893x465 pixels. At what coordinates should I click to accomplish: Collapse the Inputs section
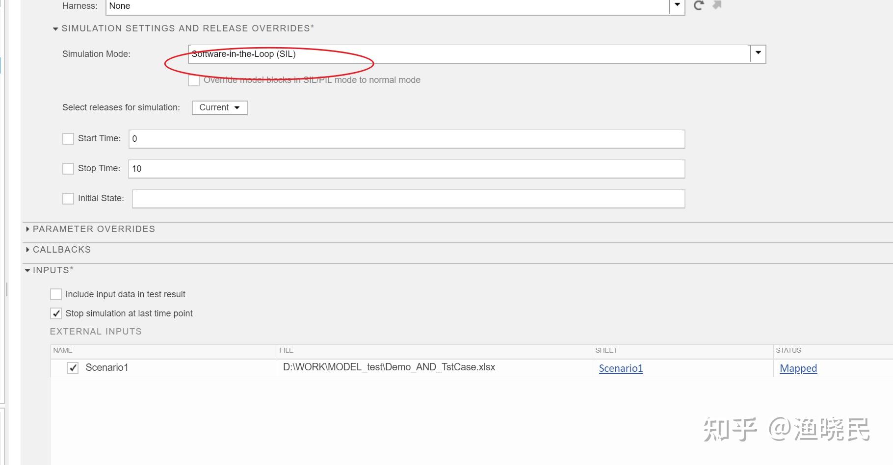pyautogui.click(x=28, y=270)
